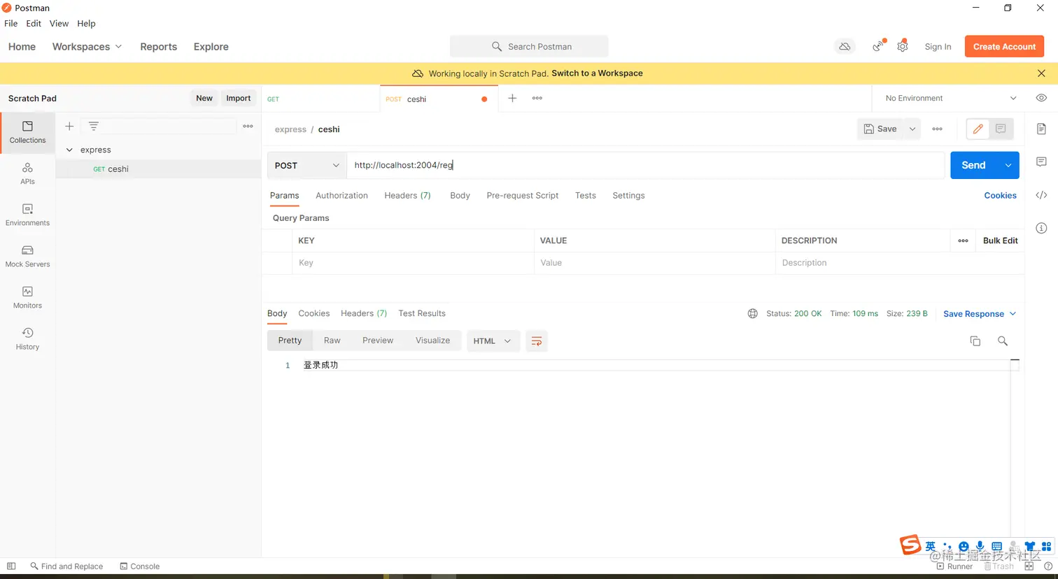Switch to build mode pencil icon
Screen dimensions: 1058x579
(x=978, y=129)
